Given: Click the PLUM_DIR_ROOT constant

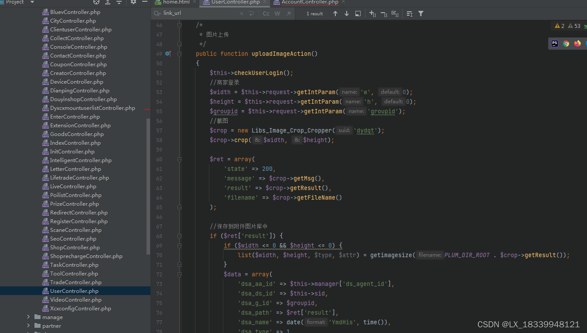Looking at the screenshot, I should tap(467, 255).
